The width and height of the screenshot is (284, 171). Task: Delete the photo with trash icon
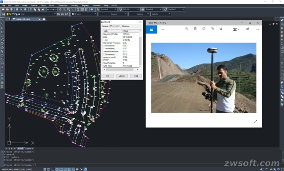tap(195, 29)
